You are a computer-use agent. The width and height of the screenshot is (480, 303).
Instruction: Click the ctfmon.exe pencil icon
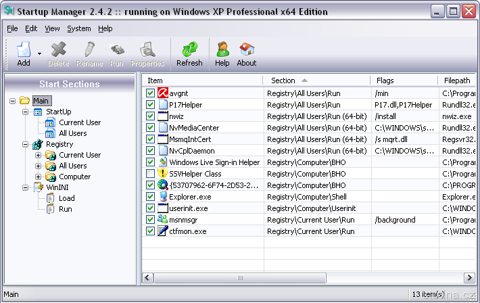162,231
